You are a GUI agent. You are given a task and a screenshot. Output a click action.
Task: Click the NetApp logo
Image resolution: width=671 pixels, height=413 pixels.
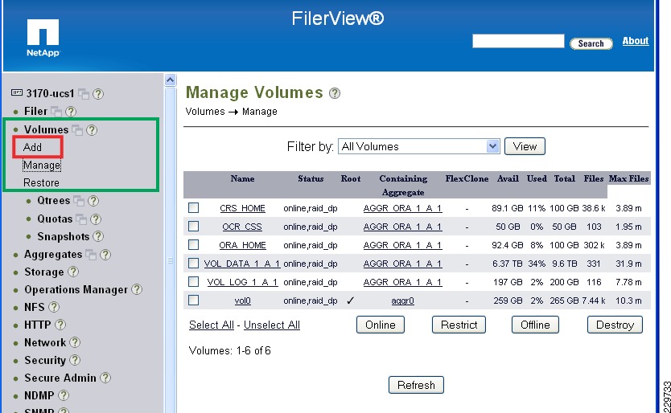click(43, 38)
